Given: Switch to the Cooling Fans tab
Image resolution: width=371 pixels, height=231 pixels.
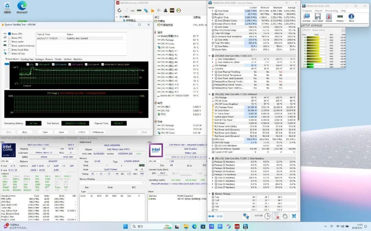Looking at the screenshot, I should point(27,59).
